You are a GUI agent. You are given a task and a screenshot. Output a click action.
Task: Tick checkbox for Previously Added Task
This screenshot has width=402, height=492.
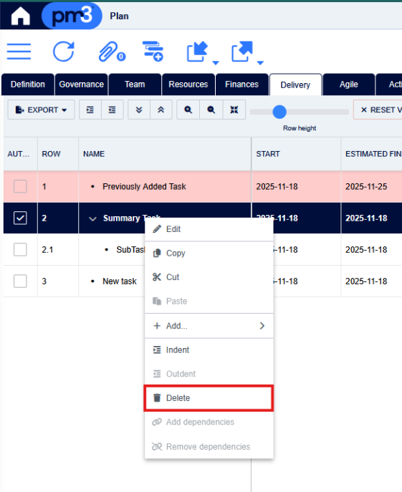click(x=20, y=186)
